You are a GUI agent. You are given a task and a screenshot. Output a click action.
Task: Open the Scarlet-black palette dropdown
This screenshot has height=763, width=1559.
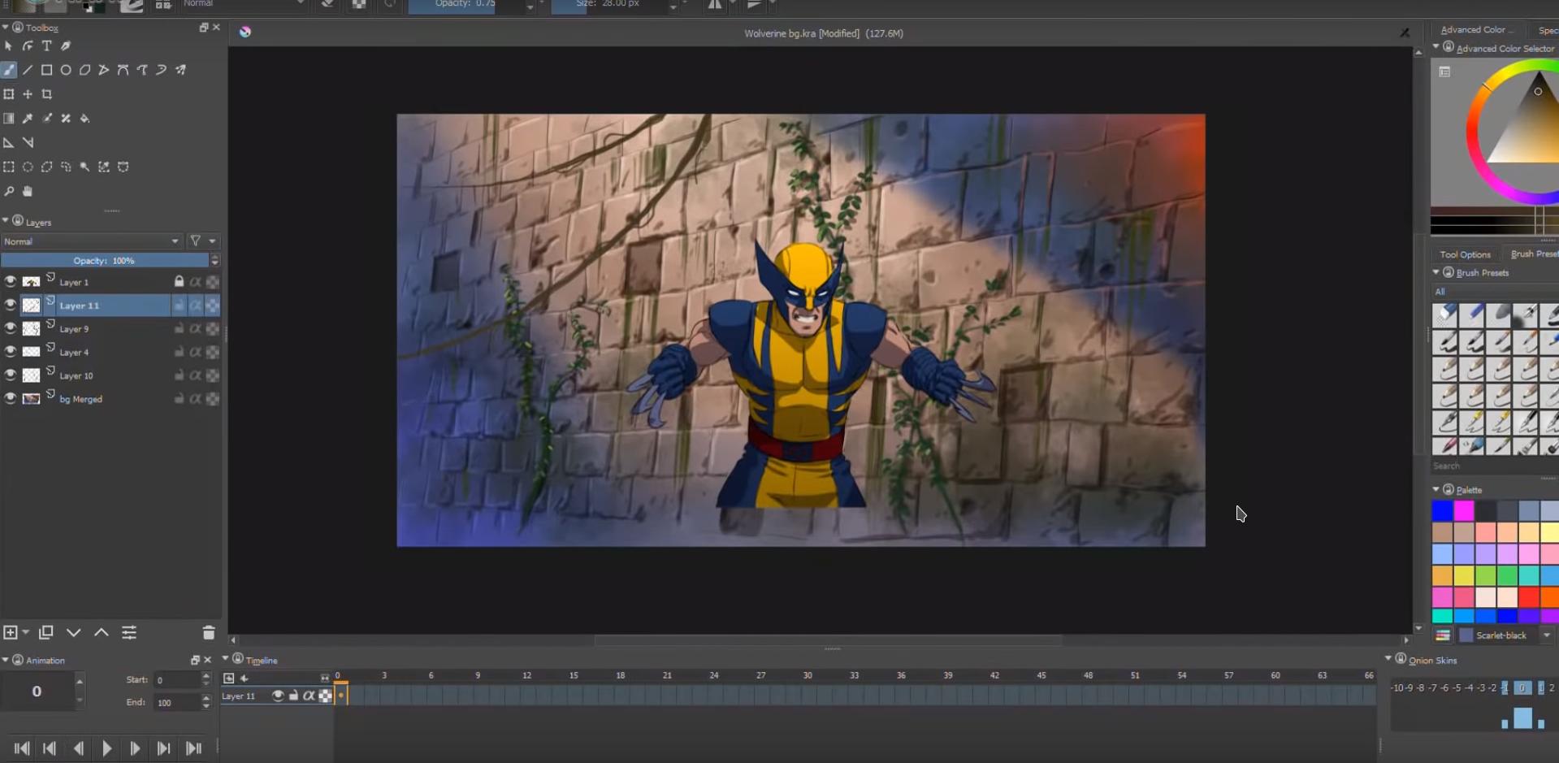1546,635
